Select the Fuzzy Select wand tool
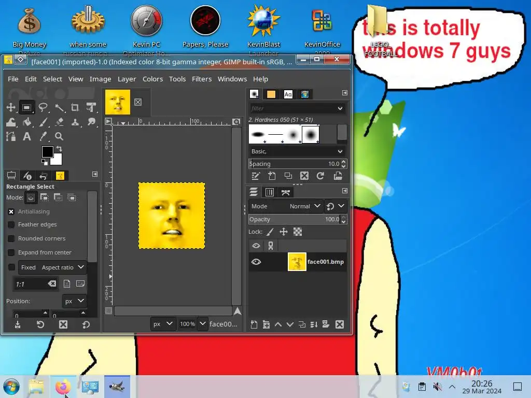The image size is (531, 398). tap(59, 108)
